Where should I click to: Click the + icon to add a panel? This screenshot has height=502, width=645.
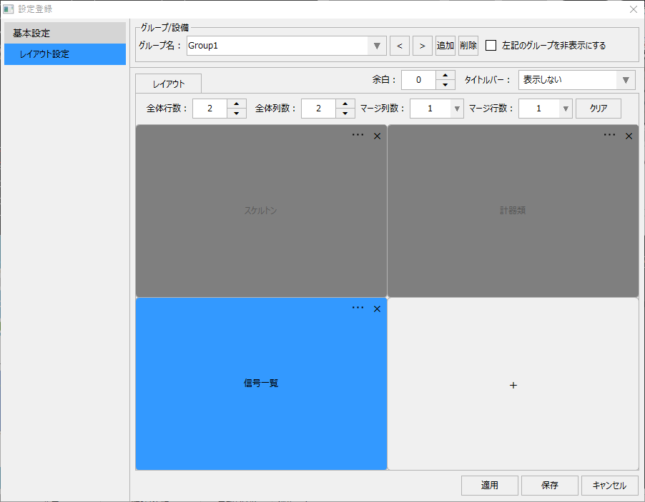click(x=513, y=385)
